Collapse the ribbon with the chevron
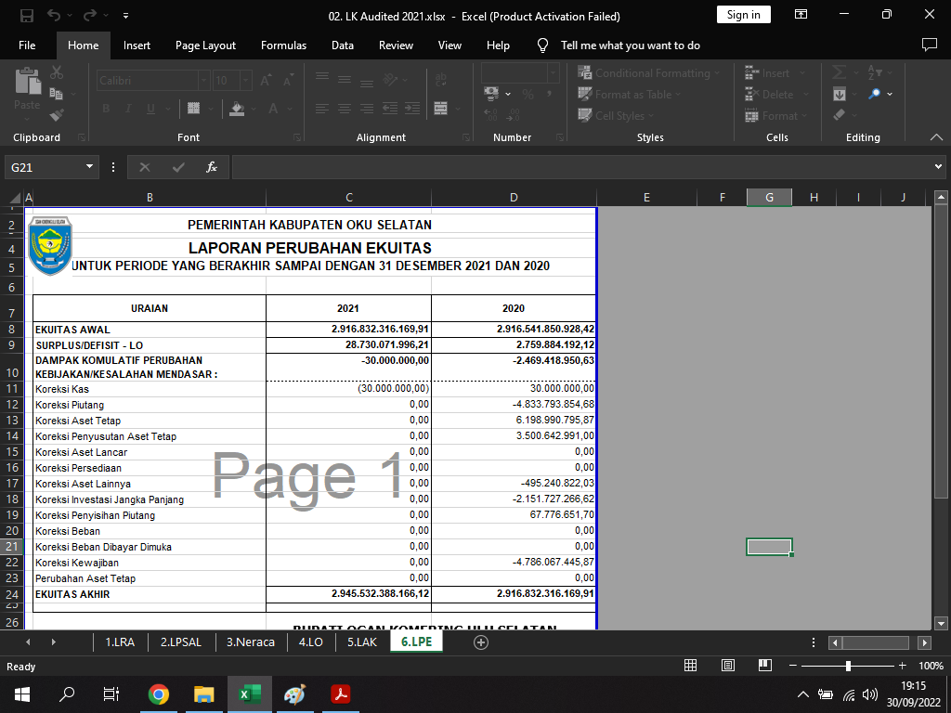The image size is (951, 713). pos(936,137)
